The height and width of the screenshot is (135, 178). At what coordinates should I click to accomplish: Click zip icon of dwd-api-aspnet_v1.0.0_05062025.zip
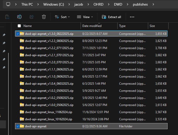pyautogui.click(x=22, y=105)
